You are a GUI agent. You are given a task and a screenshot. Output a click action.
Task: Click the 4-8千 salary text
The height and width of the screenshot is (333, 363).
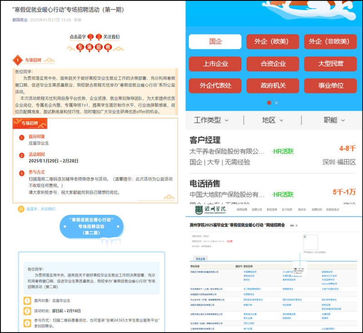pyautogui.click(x=348, y=148)
